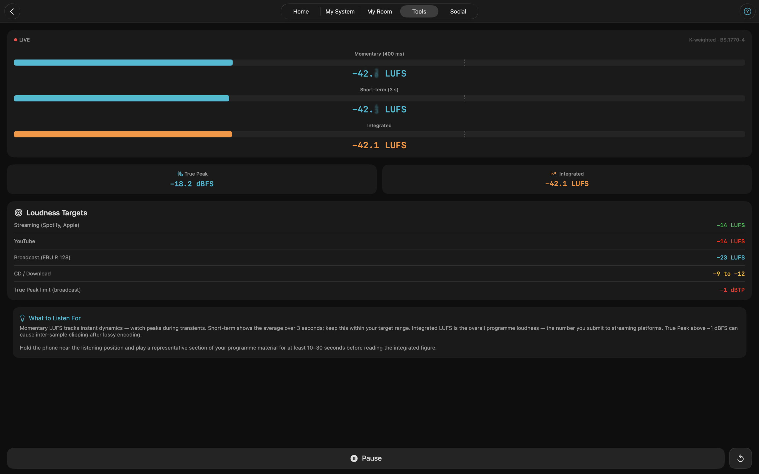Click the Short-term (3 s) label

coord(379,90)
